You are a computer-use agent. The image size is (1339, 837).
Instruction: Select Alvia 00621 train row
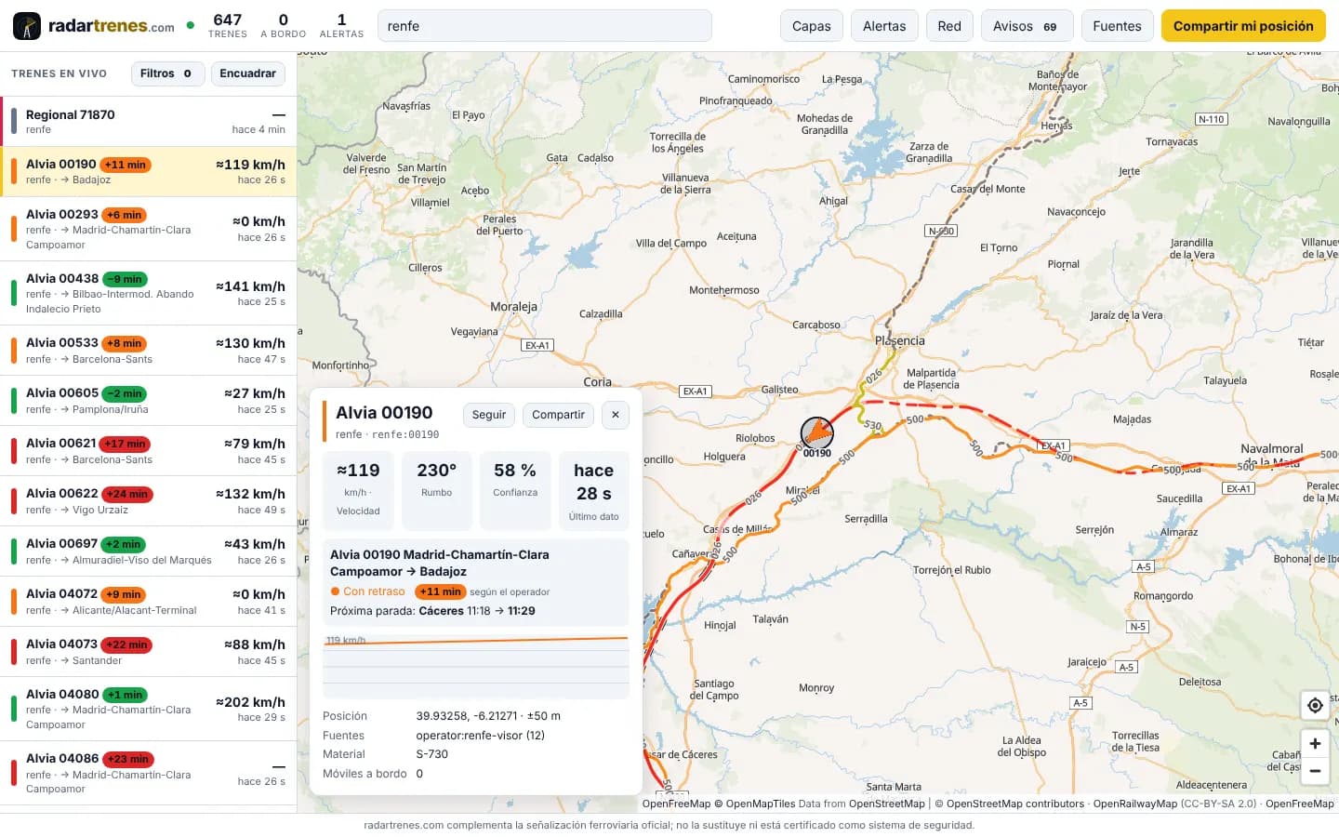tap(149, 451)
